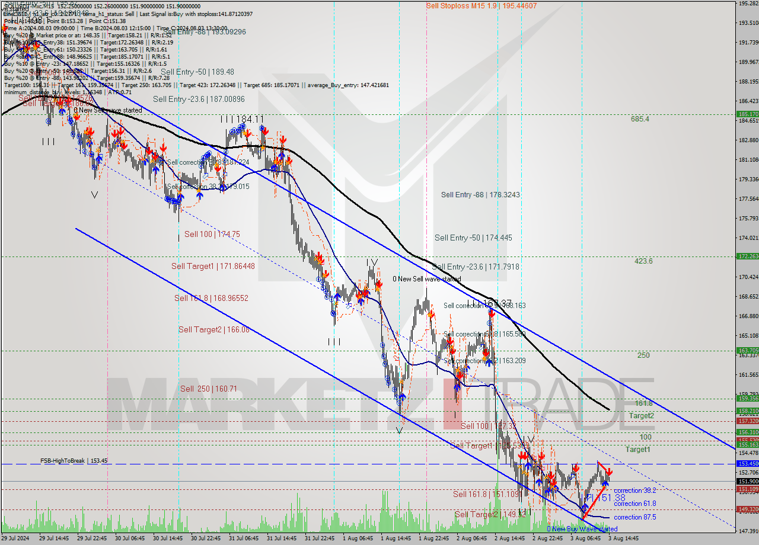Viewport: 759px width, 545px height.
Task: Select the green 172.263 price tag
Action: [x=747, y=256]
